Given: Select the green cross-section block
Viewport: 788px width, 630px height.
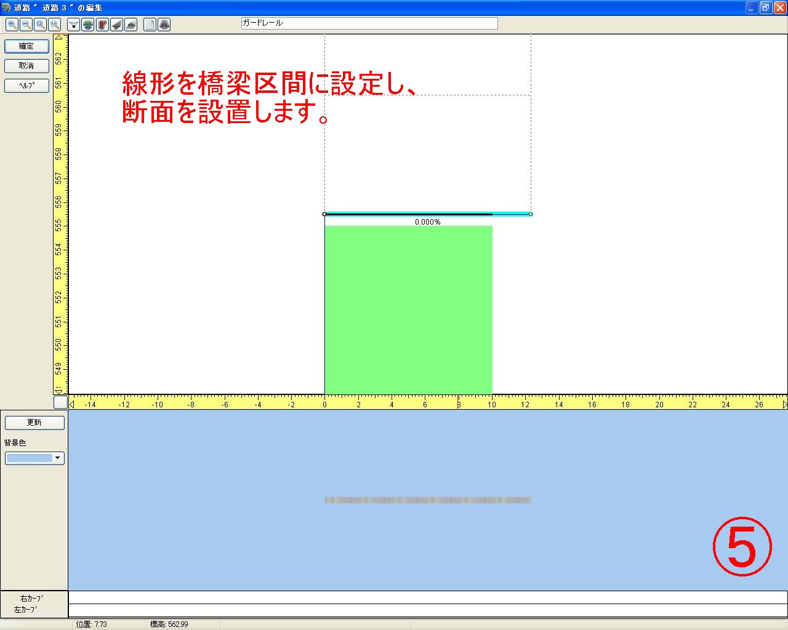Looking at the screenshot, I should point(408,309).
